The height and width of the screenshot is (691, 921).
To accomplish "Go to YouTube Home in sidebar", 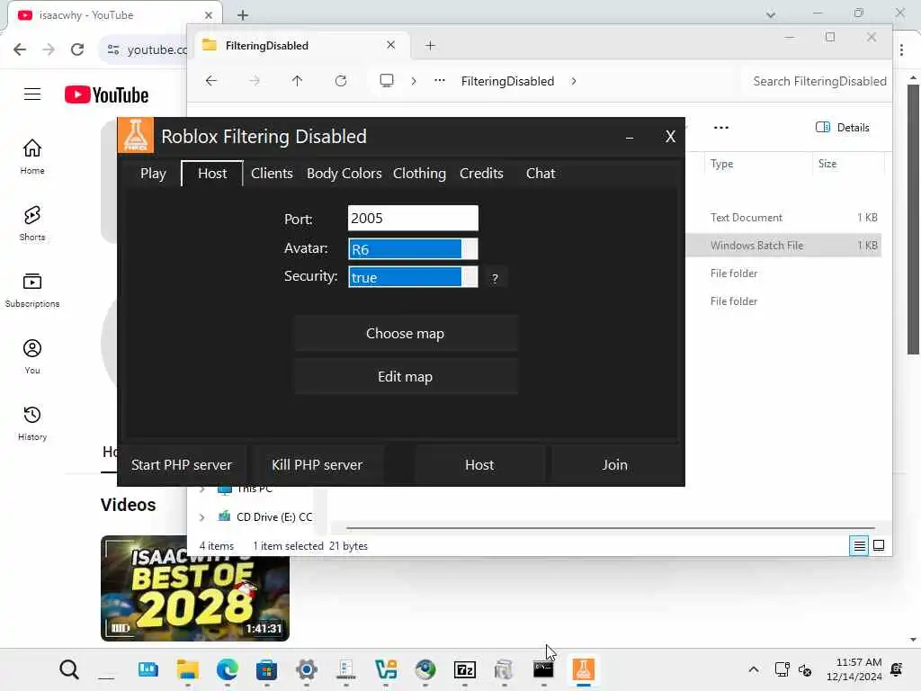I will click(x=32, y=157).
